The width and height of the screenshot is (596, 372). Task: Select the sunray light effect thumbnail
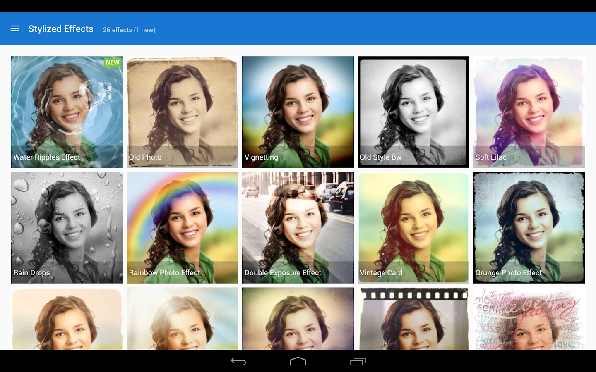(183, 319)
